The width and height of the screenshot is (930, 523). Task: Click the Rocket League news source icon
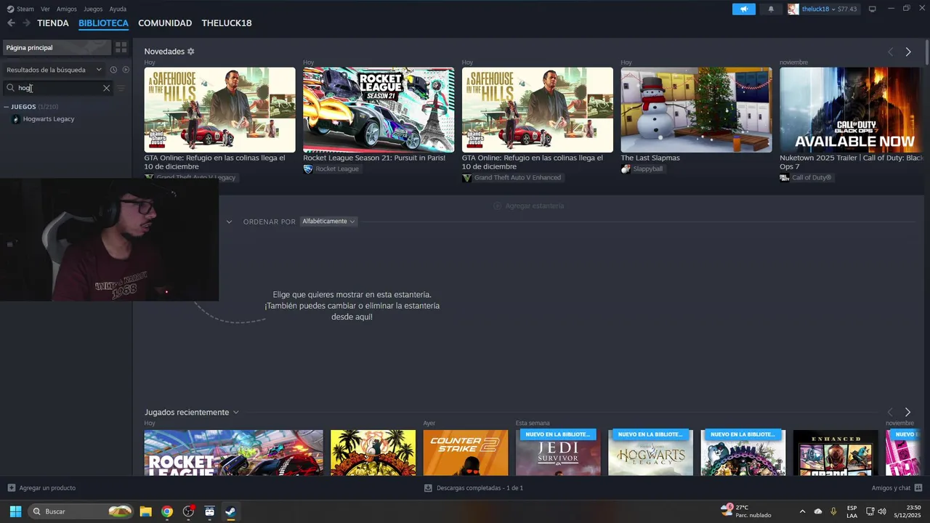click(308, 169)
